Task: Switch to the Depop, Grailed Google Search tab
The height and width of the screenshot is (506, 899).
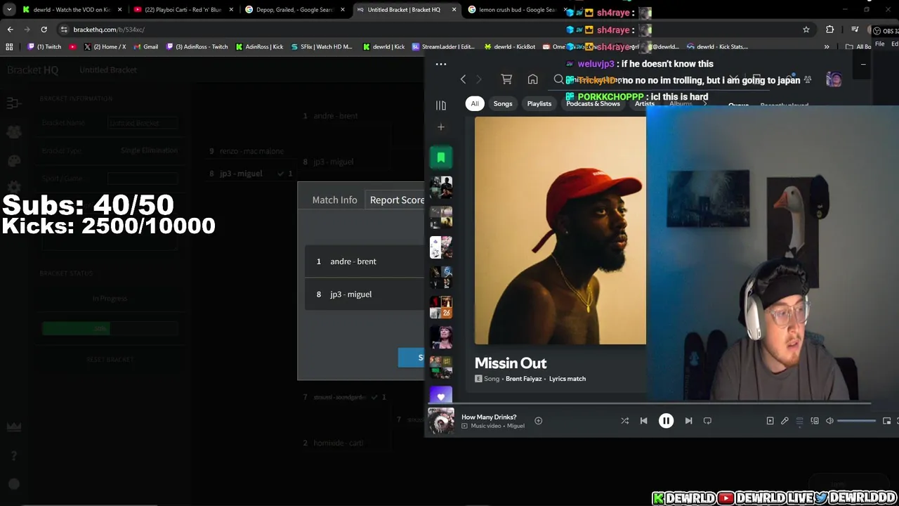Action: 294,10
